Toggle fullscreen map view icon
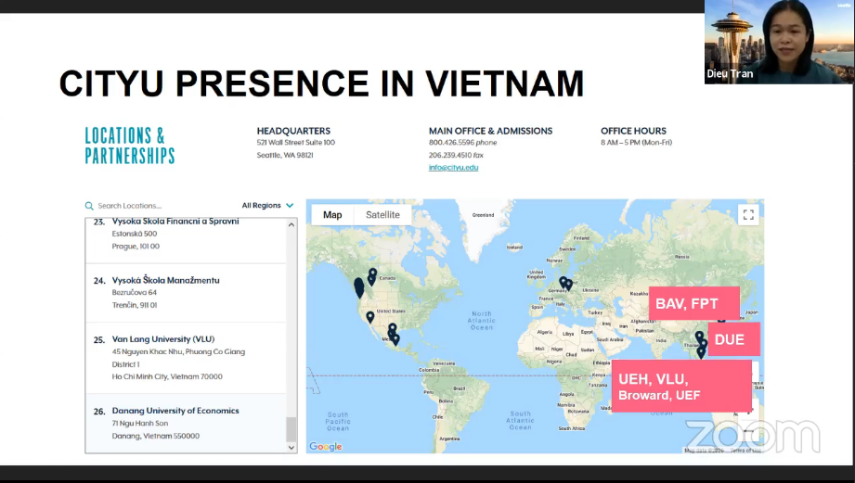This screenshot has height=483, width=855. point(748,214)
